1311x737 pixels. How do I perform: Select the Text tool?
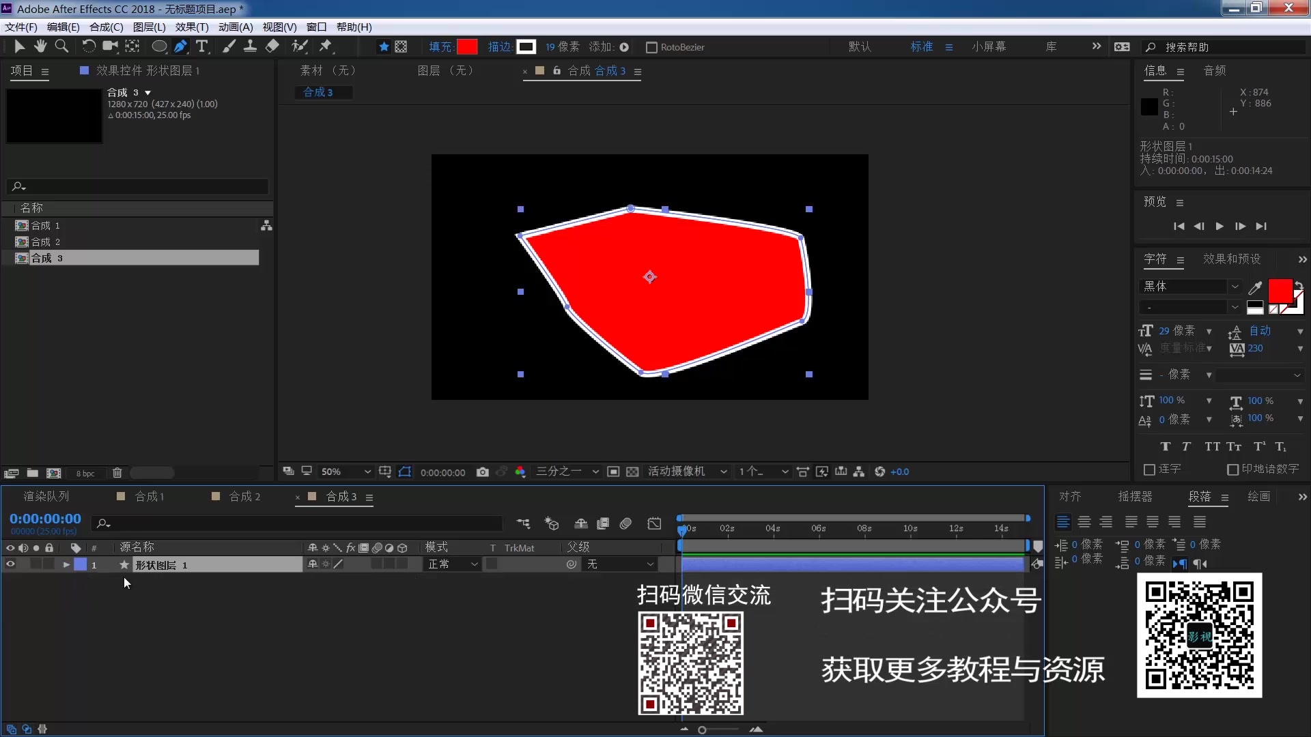pyautogui.click(x=202, y=46)
